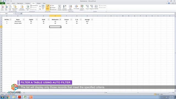The height and width of the screenshot is (99, 176).
Task: Sort Z to A descending icon
Action: [40, 9]
